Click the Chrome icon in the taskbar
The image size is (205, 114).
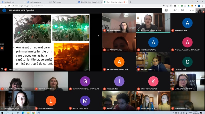(34, 113)
